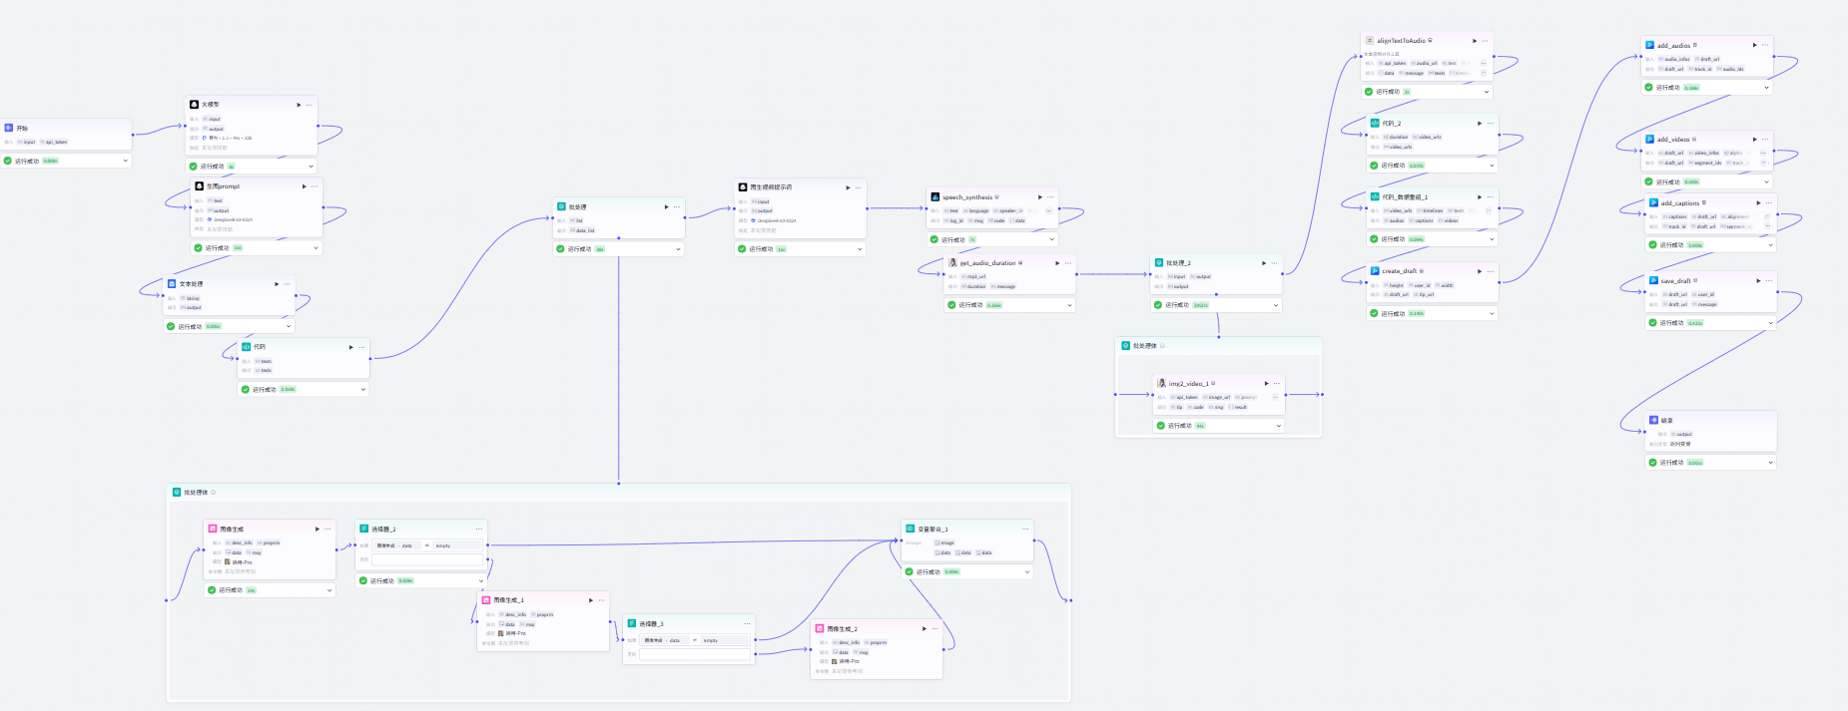Viewport: 1848px width, 711px height.
Task: Click the 批处理体 info icon in bottom container
Action: click(213, 493)
